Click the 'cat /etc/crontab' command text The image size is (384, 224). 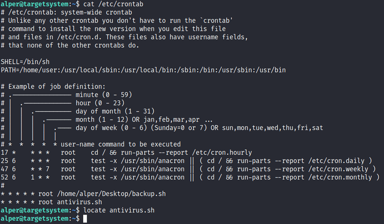[x=113, y=4]
